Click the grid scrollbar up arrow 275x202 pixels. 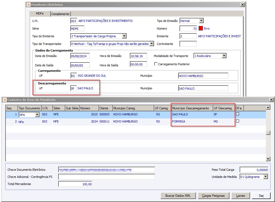click(x=268, y=107)
